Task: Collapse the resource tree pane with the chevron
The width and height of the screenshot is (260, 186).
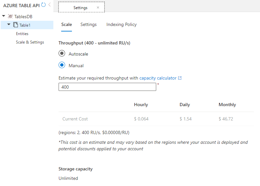Action: click(49, 5)
